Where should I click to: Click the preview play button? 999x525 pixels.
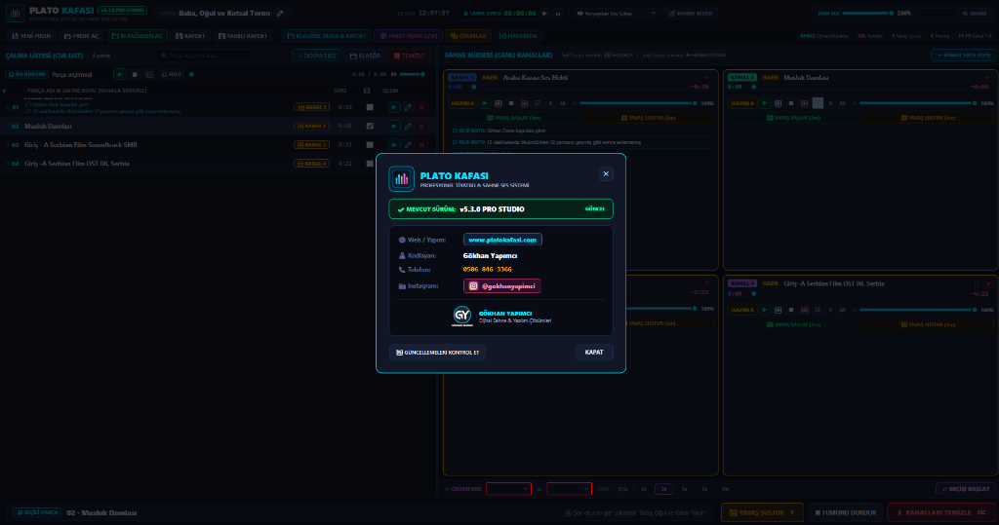click(x=119, y=74)
